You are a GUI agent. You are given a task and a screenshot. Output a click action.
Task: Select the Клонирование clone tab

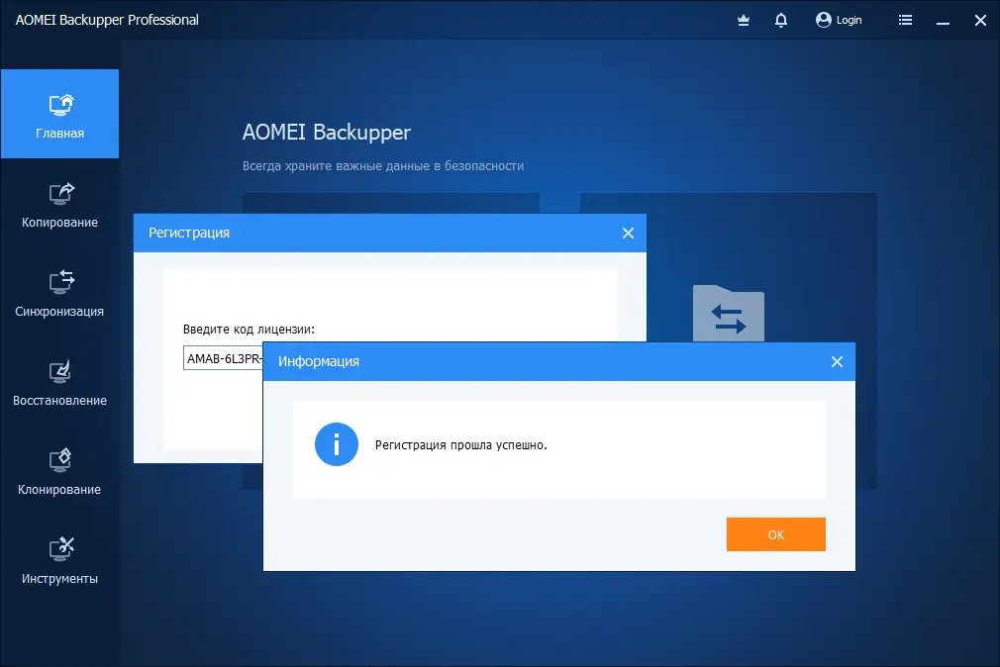(x=59, y=471)
